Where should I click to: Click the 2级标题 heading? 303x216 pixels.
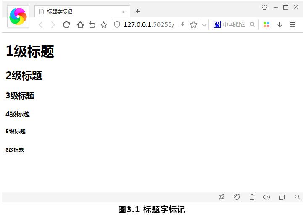click(x=24, y=76)
